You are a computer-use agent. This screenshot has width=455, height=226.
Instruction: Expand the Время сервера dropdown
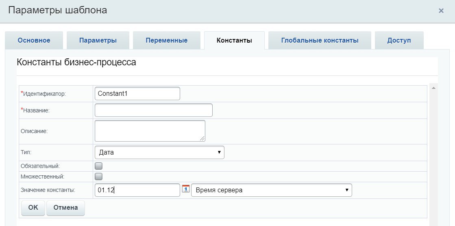[271, 190]
